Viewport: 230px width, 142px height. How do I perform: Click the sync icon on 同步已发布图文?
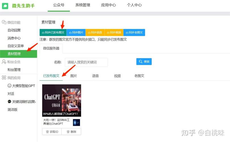[43, 33]
